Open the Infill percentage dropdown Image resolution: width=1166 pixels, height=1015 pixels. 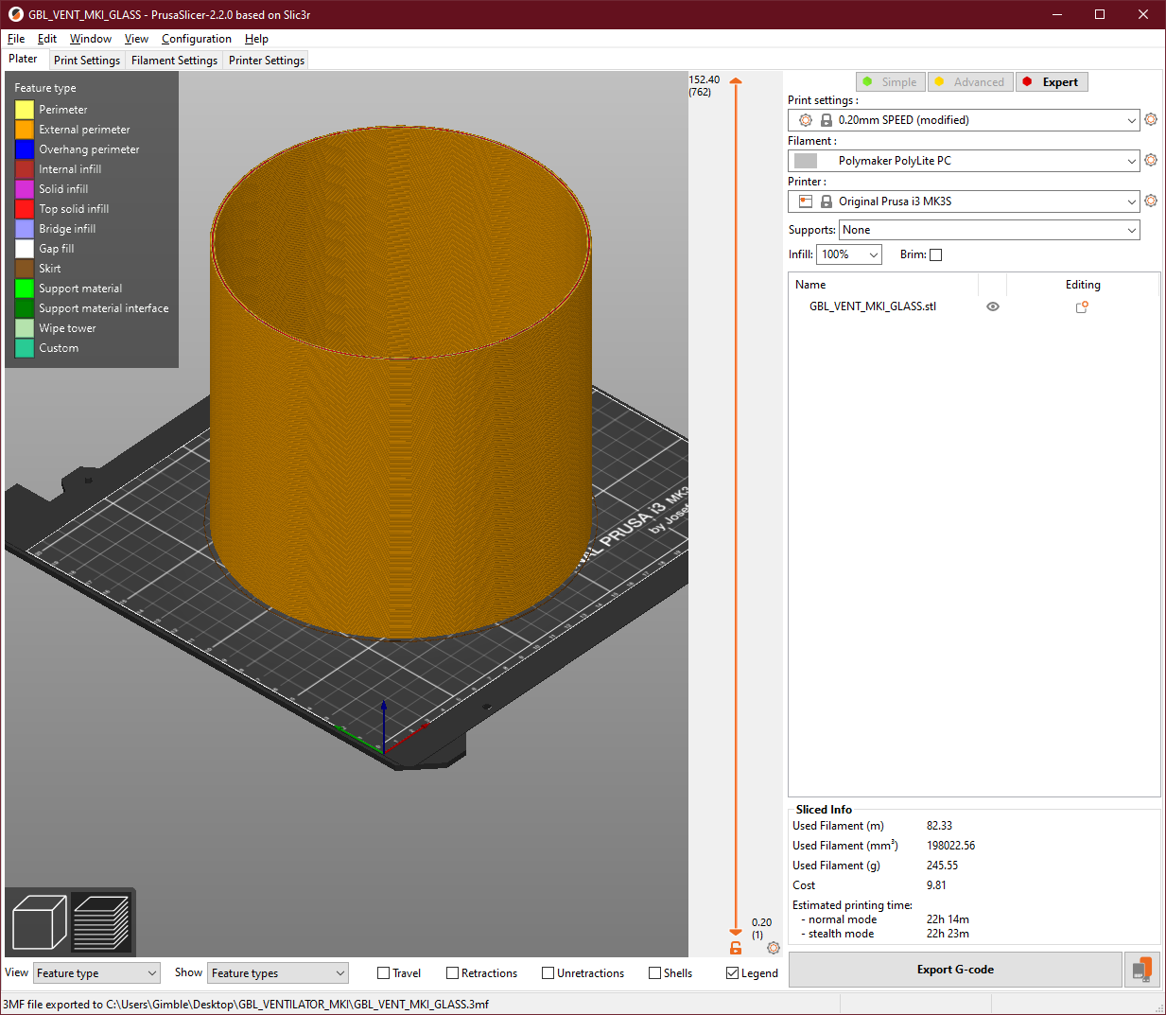[849, 254]
